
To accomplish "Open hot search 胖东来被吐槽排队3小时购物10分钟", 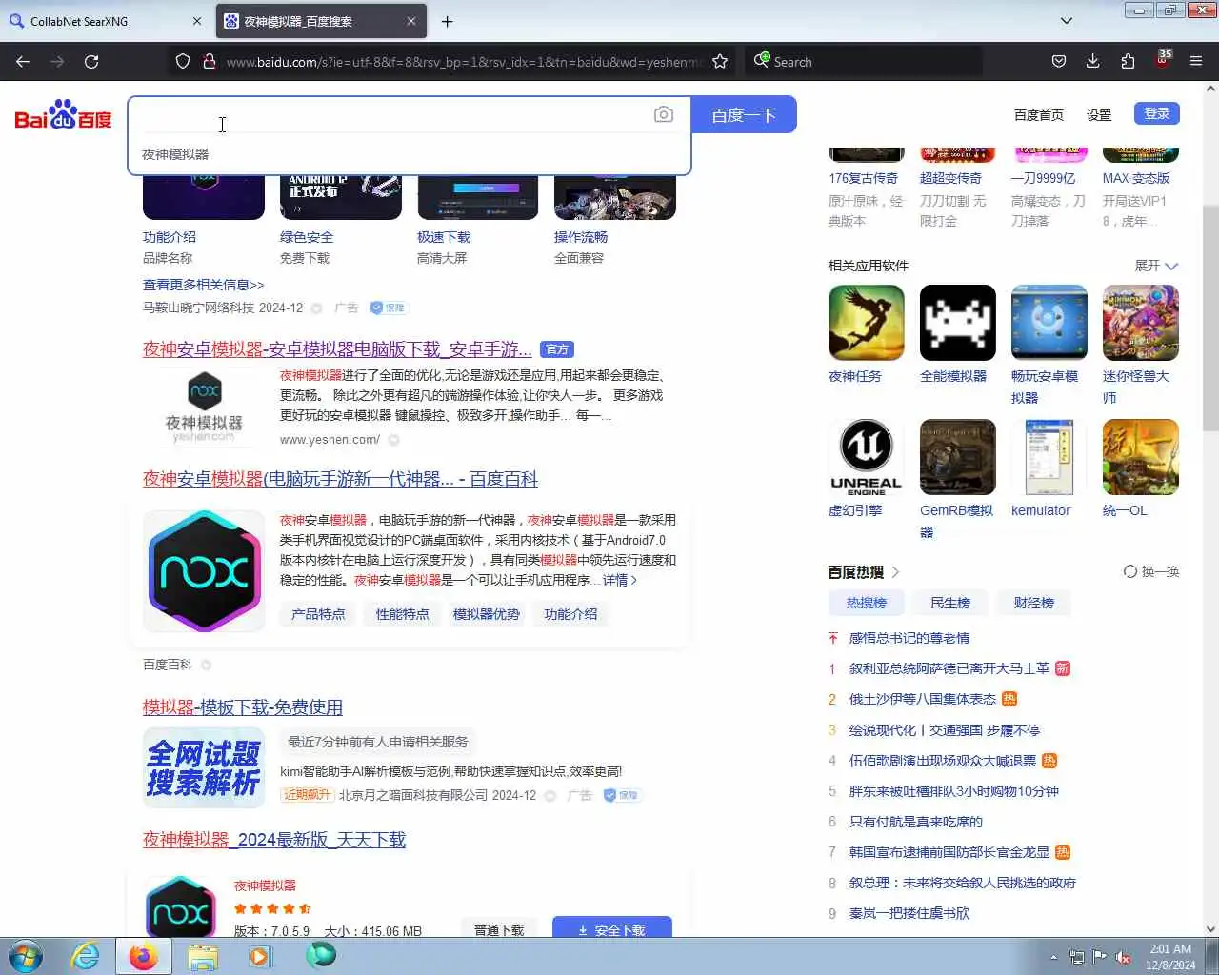I will tap(954, 791).
